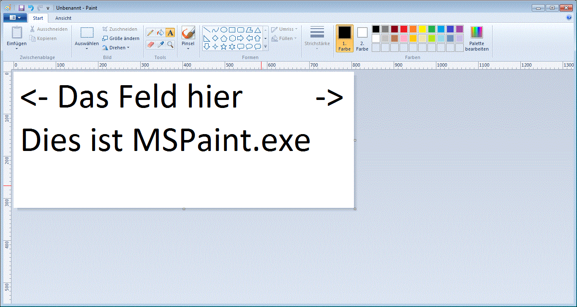Screen dimensions: 577x307
Task: Click the Save icon in title bar
Action: coord(22,8)
